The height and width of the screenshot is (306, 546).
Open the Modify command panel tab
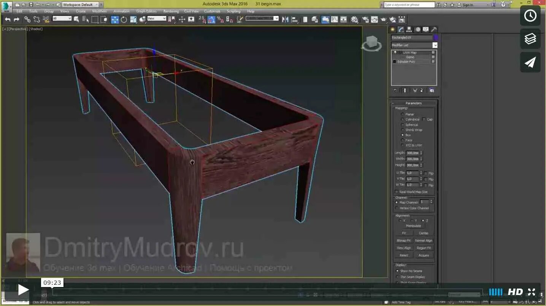[x=401, y=29]
